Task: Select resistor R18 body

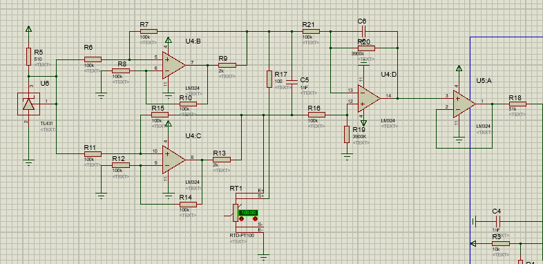Action: [517, 104]
